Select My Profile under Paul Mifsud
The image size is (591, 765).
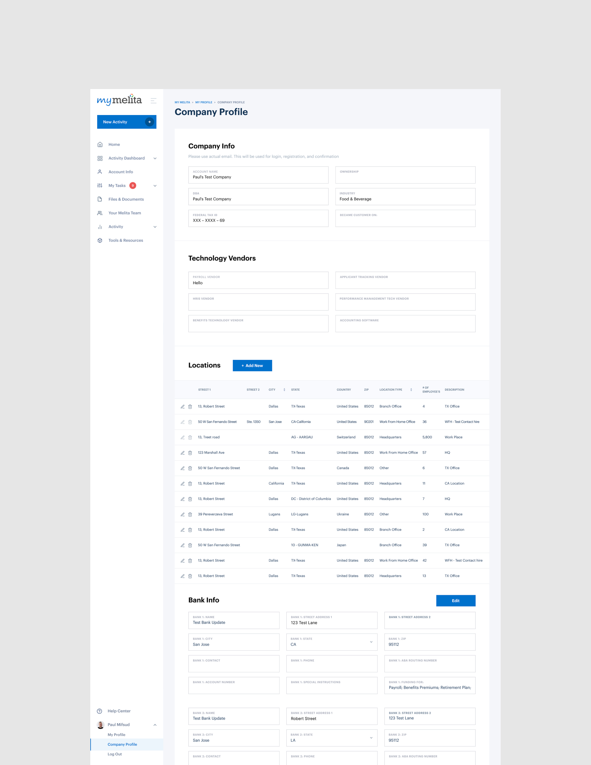(117, 735)
